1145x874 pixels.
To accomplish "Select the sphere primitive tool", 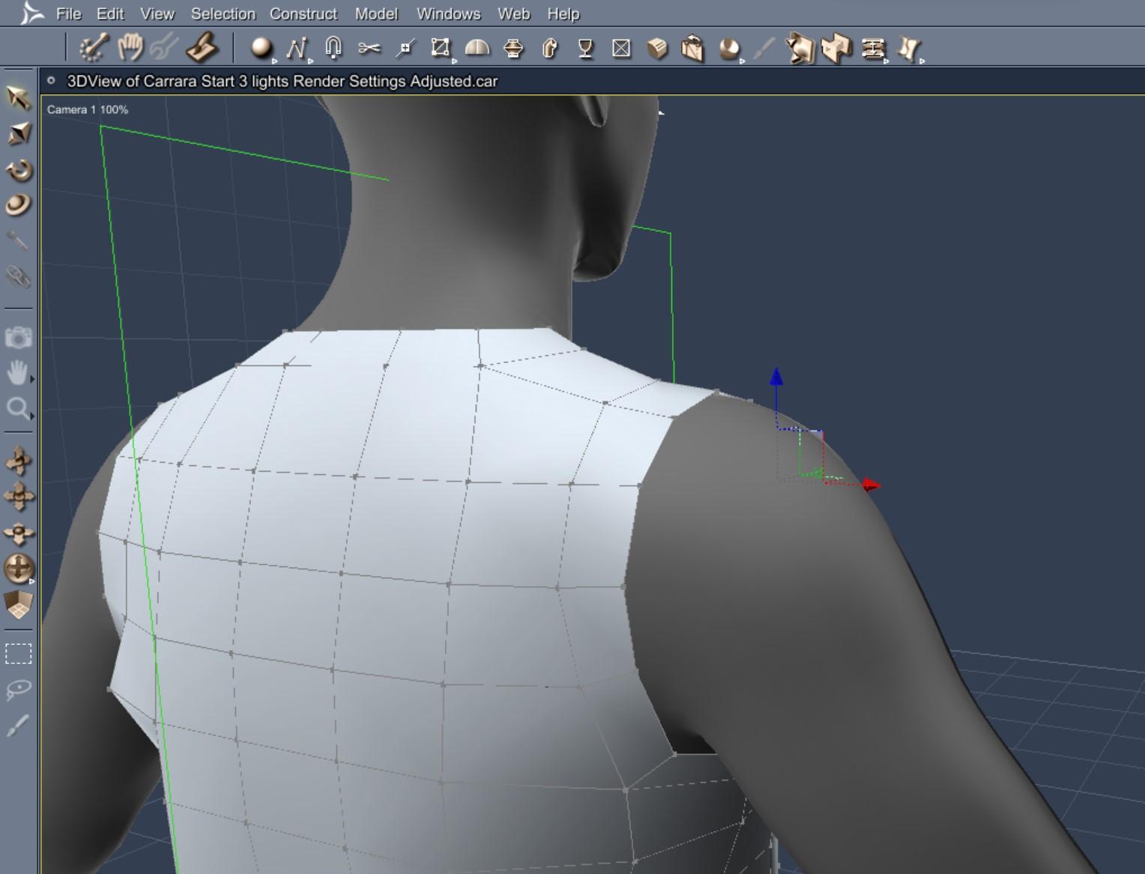I will click(x=261, y=47).
